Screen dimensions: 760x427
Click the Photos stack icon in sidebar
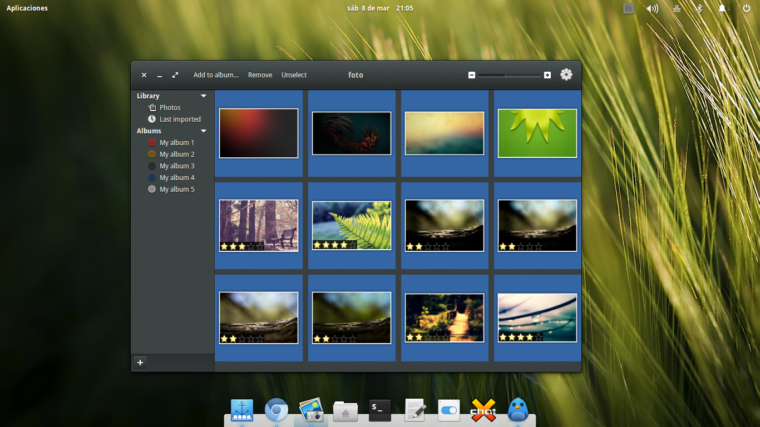(152, 108)
